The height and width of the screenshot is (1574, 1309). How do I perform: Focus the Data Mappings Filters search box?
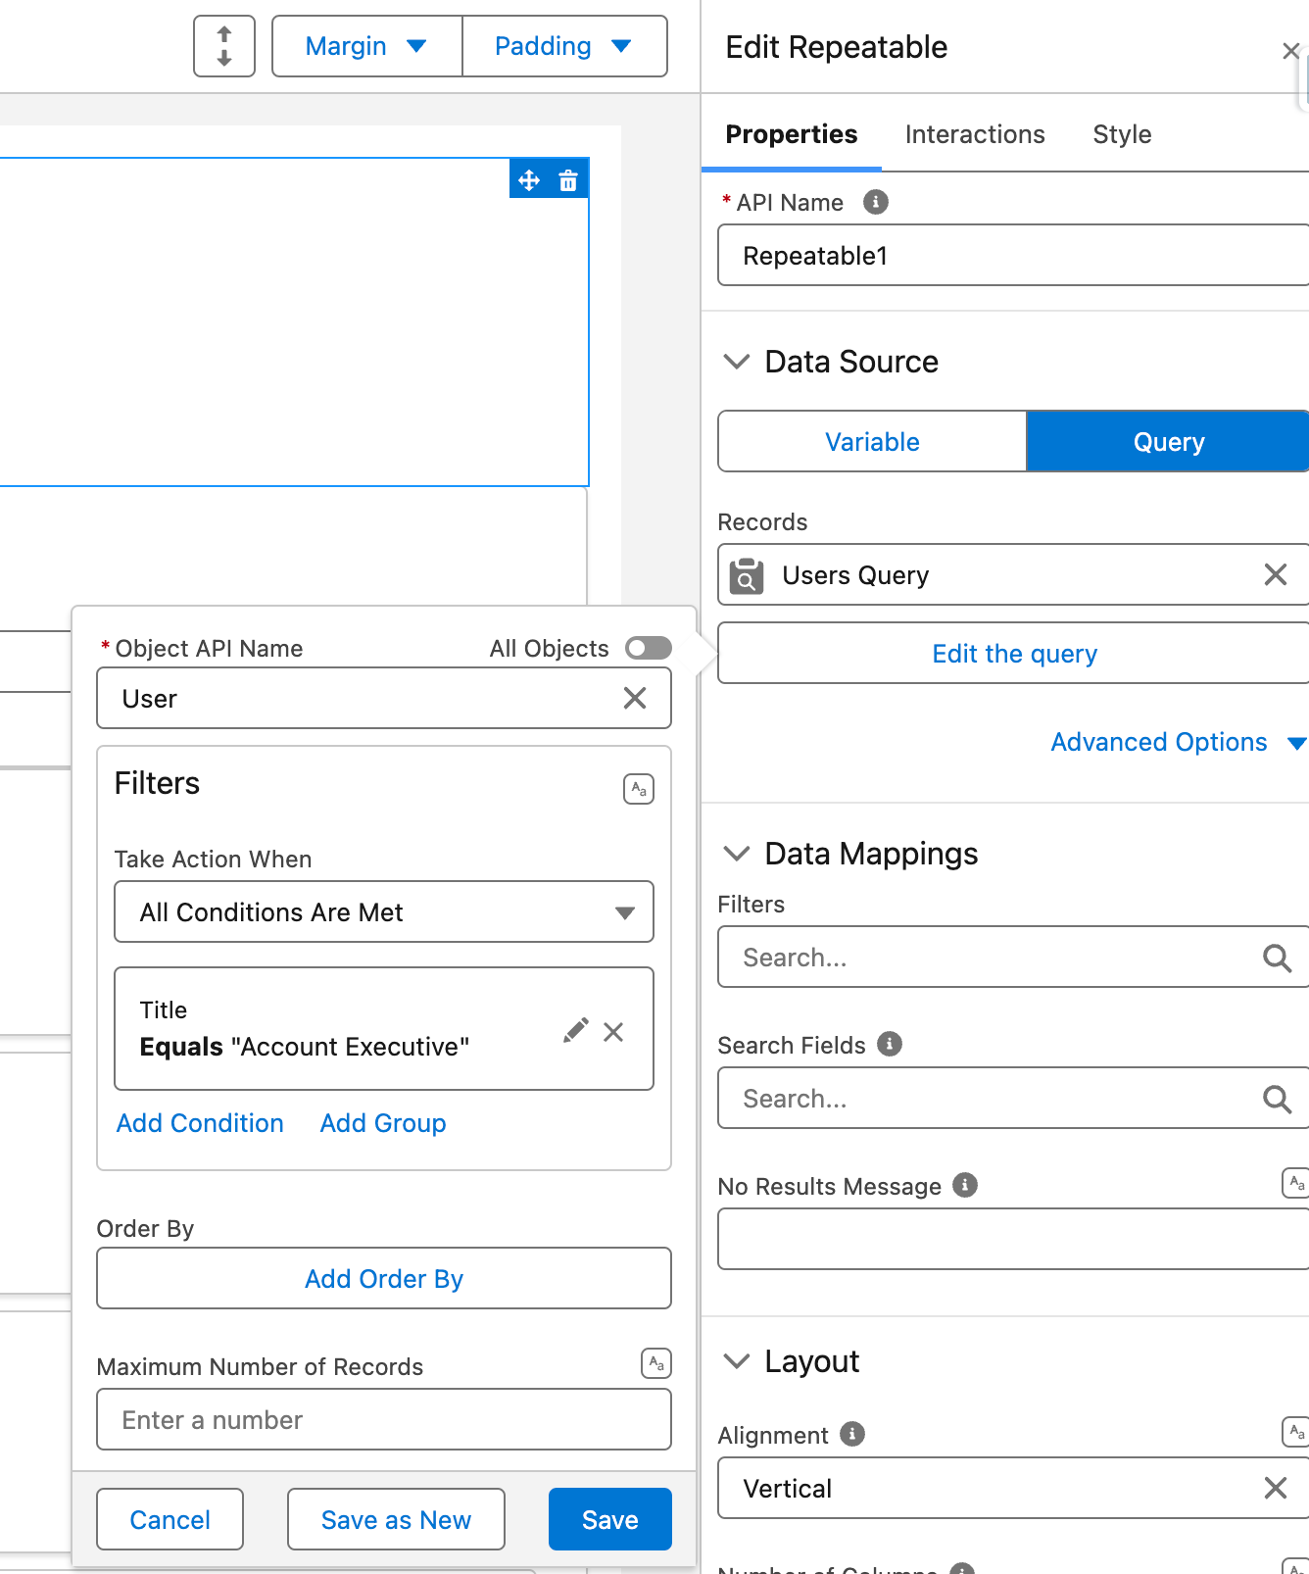[x=1013, y=957]
